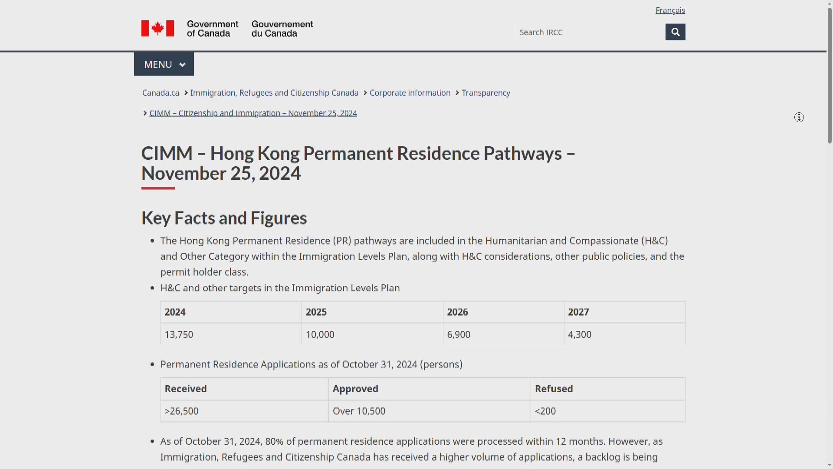This screenshot has width=833, height=469.
Task: Click chevron before Immigration, Refugees breadcrumb
Action: (186, 93)
